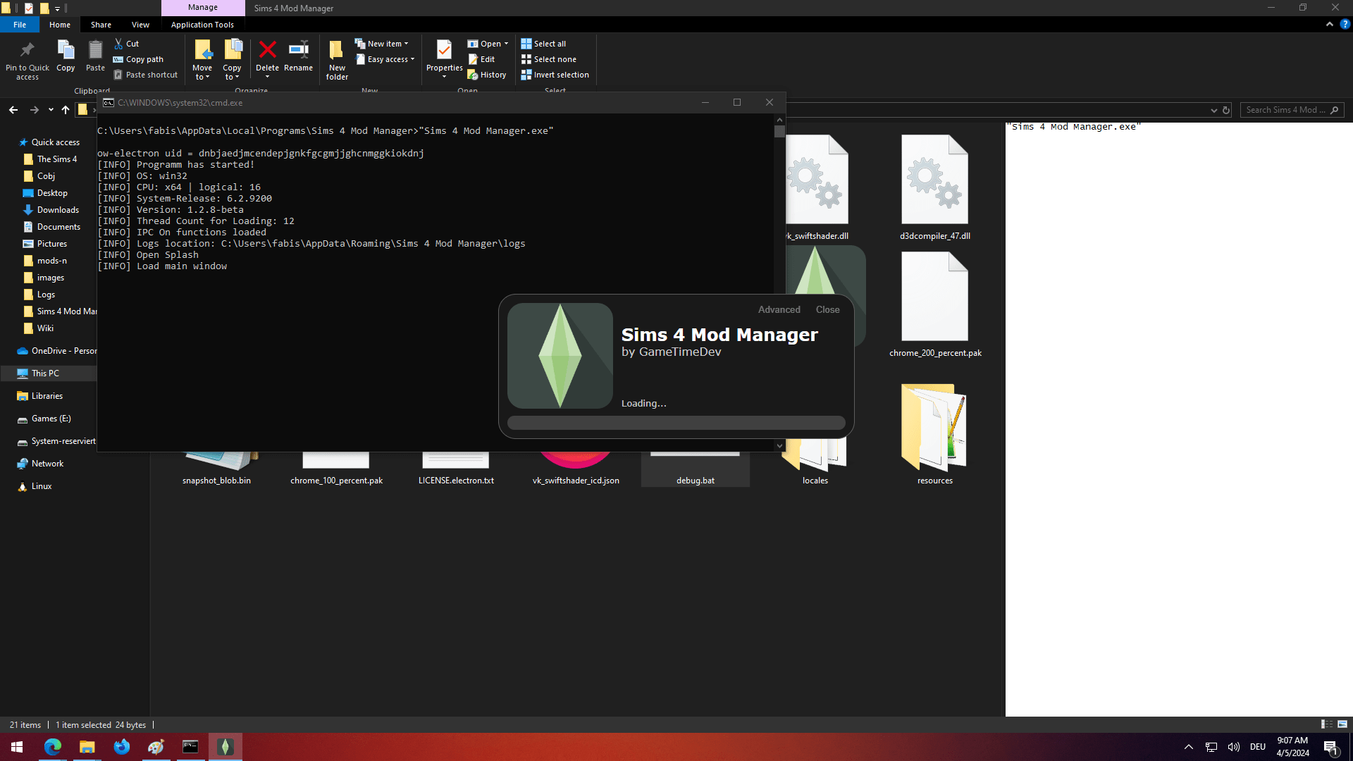Click Copy path in ribbon
1353x761 pixels.
(138, 59)
